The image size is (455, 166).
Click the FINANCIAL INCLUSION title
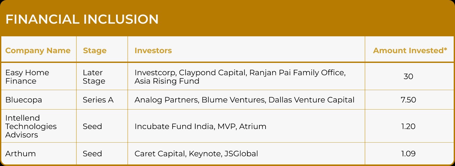click(x=82, y=20)
